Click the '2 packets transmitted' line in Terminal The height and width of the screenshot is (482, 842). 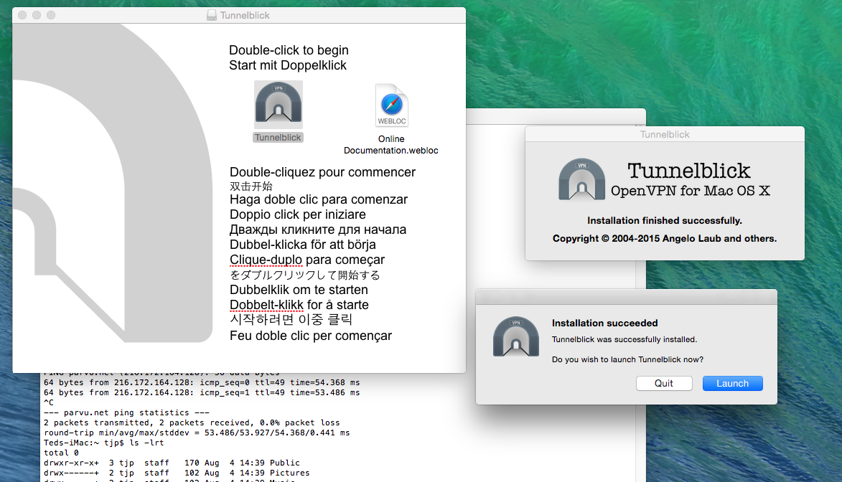click(192, 423)
